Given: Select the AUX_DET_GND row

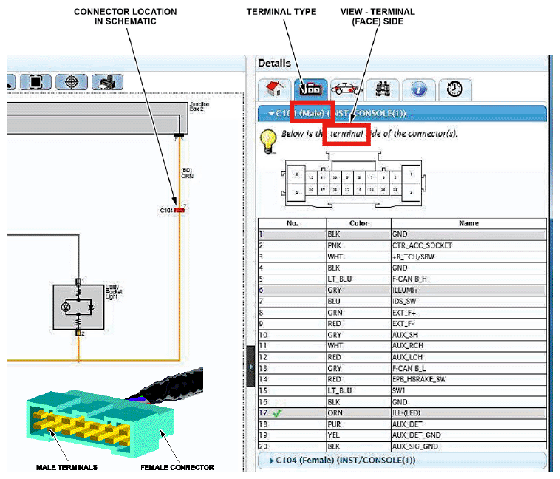Looking at the screenshot, I should pos(402,435).
